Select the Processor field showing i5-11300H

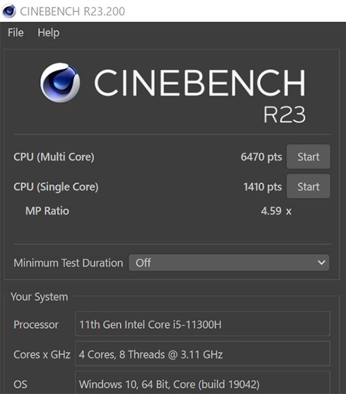click(x=203, y=324)
